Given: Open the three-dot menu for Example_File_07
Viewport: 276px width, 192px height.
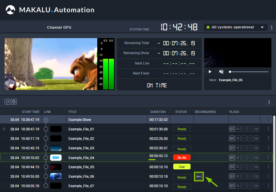Looking at the screenshot, I should click(269, 185).
